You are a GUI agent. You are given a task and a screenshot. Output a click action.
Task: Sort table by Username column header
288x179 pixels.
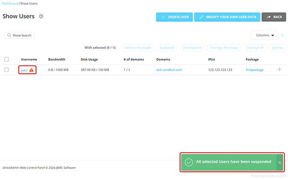(29, 59)
